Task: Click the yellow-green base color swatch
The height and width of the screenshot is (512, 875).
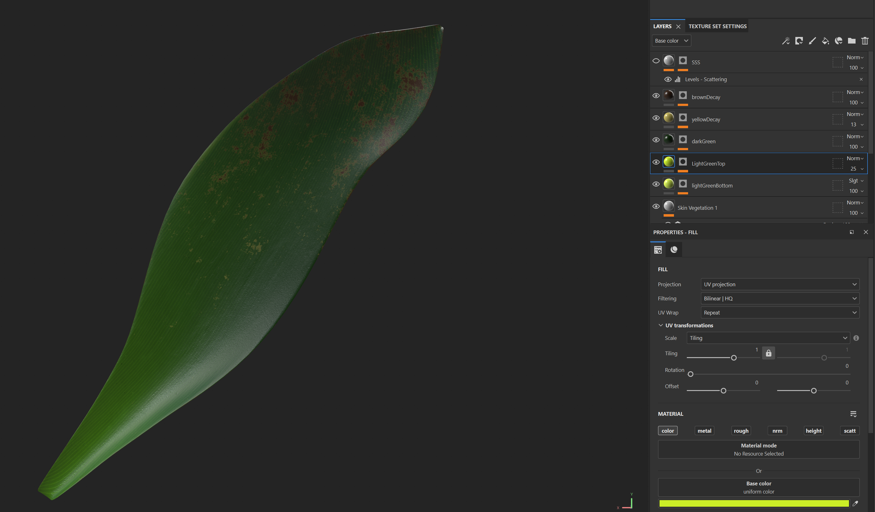Action: pyautogui.click(x=754, y=504)
